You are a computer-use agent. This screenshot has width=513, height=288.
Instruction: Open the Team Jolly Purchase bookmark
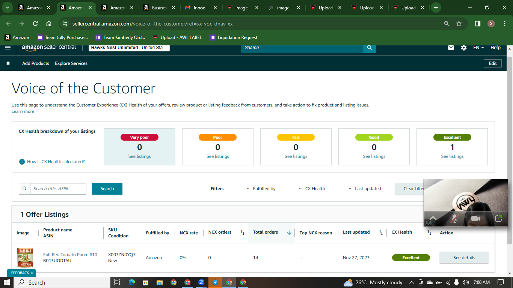(62, 37)
